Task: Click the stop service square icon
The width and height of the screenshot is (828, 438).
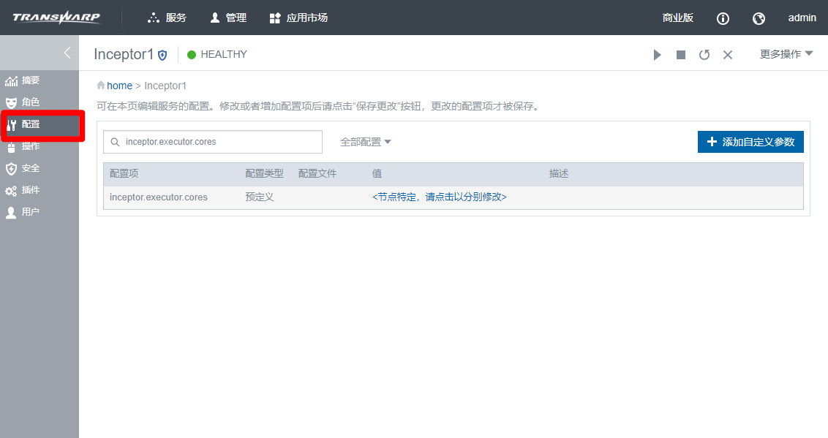Action: click(x=681, y=55)
